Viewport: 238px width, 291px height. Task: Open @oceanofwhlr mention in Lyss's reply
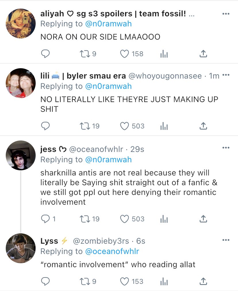click(x=112, y=251)
